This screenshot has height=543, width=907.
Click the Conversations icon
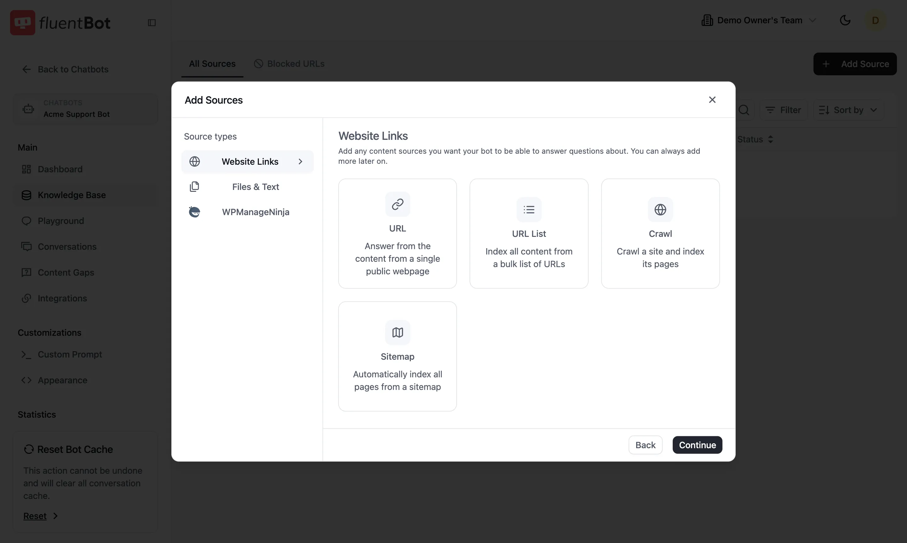26,247
